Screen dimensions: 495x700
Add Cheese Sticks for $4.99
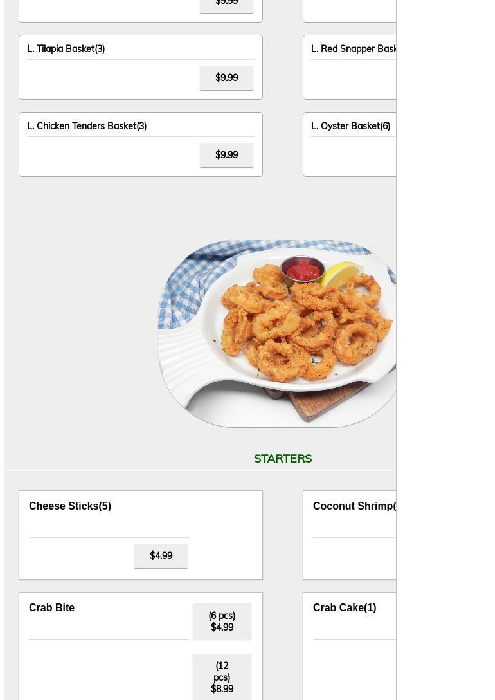pos(161,556)
